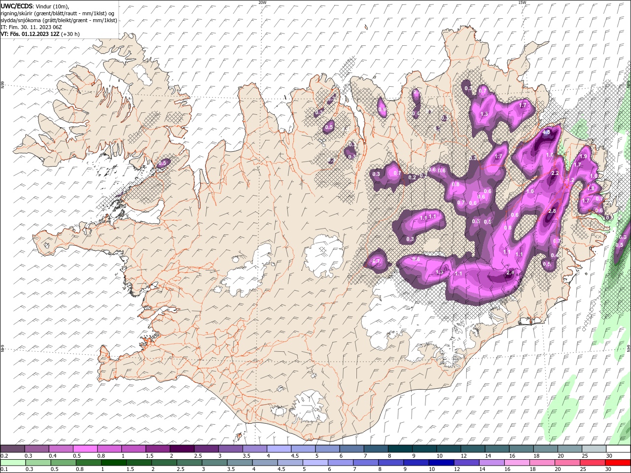The height and width of the screenshot is (473, 631).
Task: Click the 2.8 snowfall value on the map
Action: click(x=552, y=211)
